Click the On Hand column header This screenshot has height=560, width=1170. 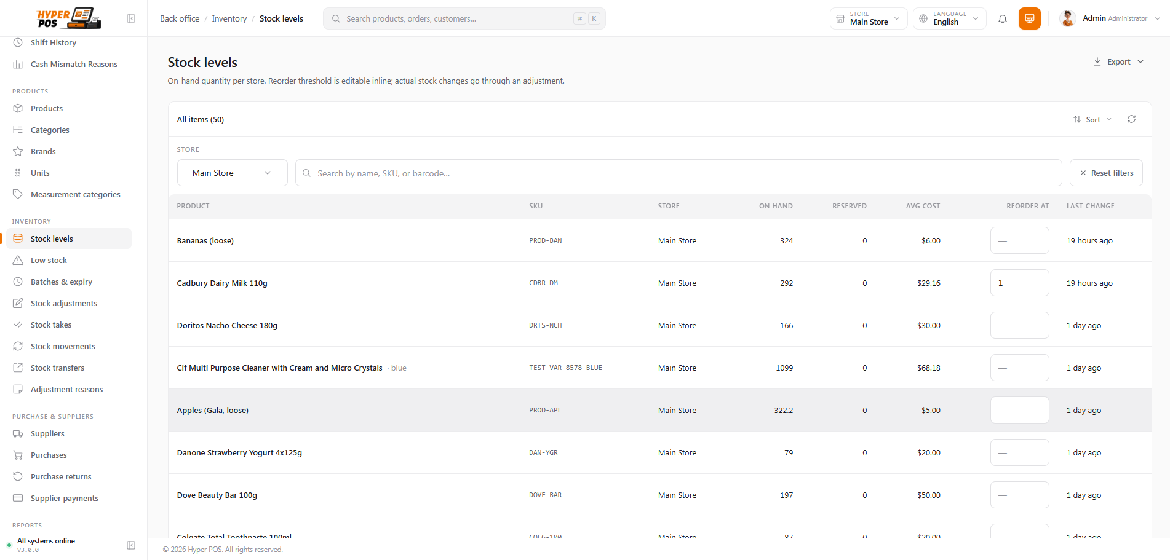point(776,206)
